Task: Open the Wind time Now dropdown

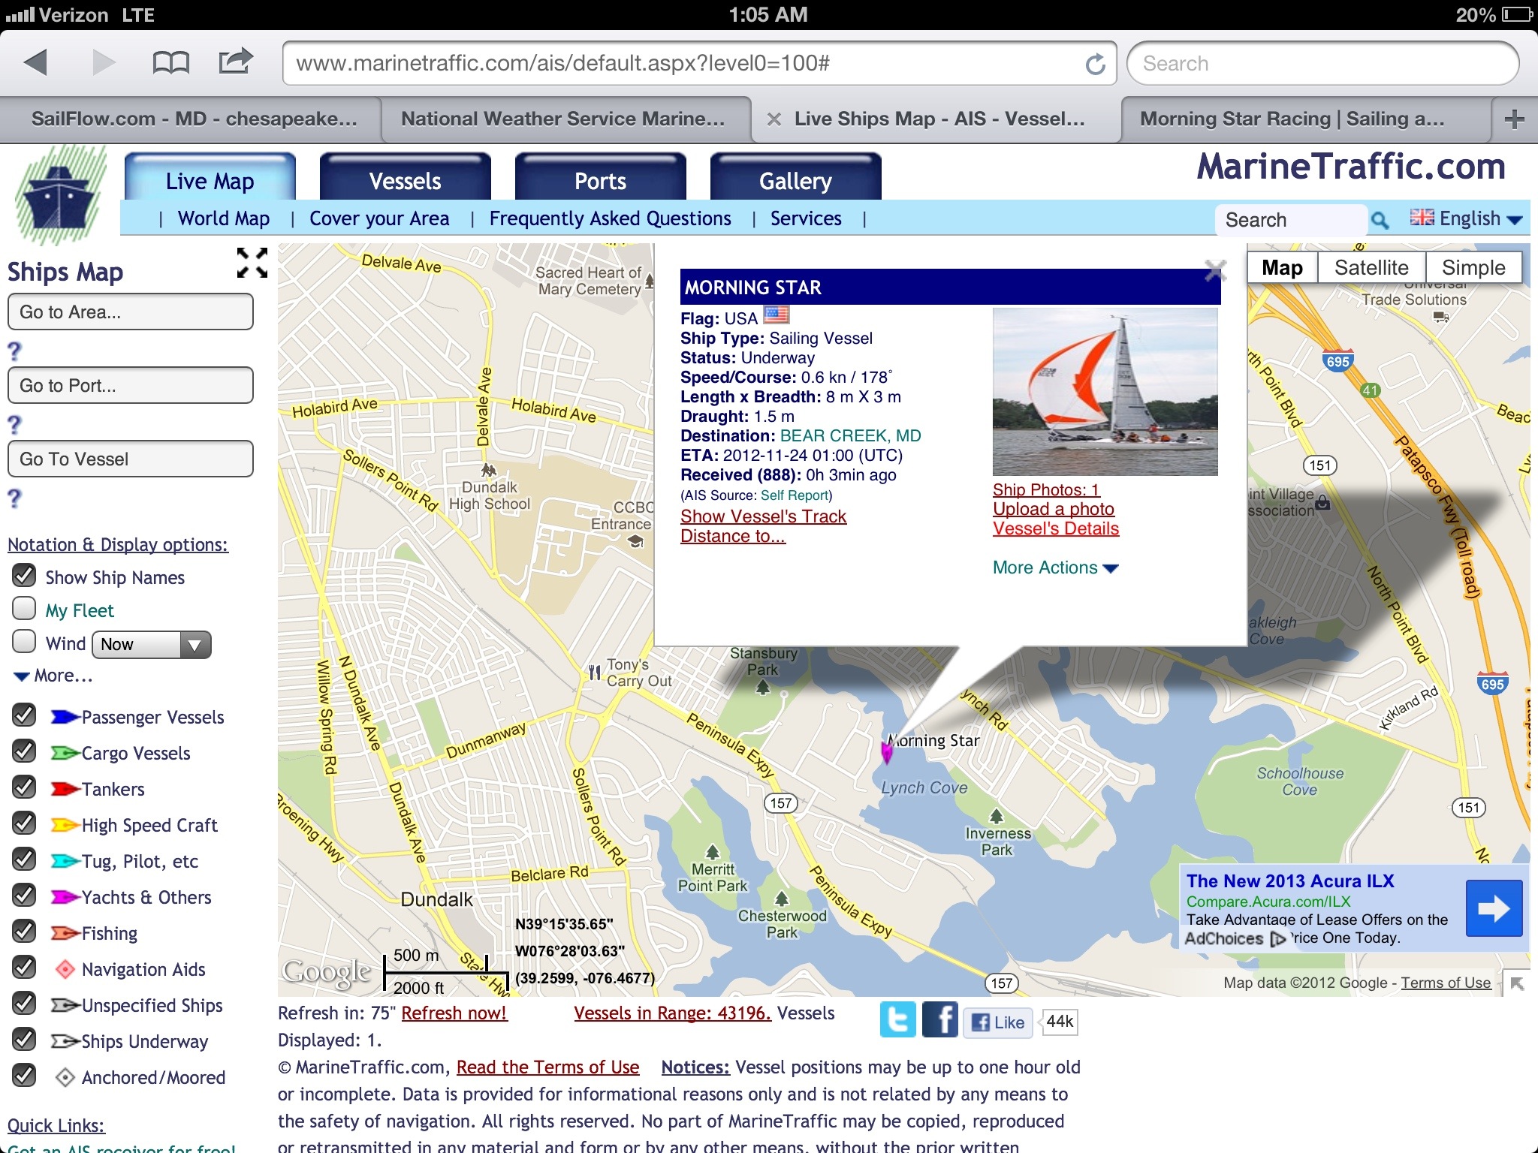Action: pyautogui.click(x=151, y=644)
